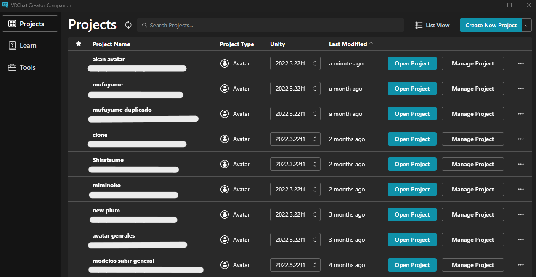Select the mufuyume duplicado project name
The width and height of the screenshot is (536, 277).
[122, 110]
